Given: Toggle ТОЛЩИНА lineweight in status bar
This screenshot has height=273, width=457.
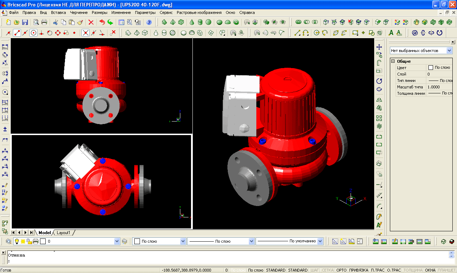Looking at the screenshot, I should tap(413, 270).
